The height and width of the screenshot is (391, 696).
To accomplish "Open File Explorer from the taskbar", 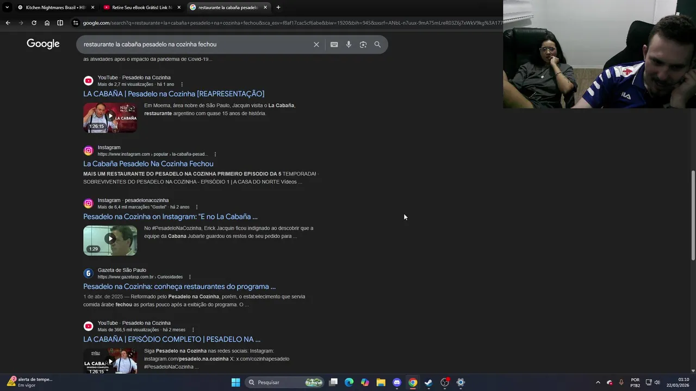I will (x=381, y=382).
